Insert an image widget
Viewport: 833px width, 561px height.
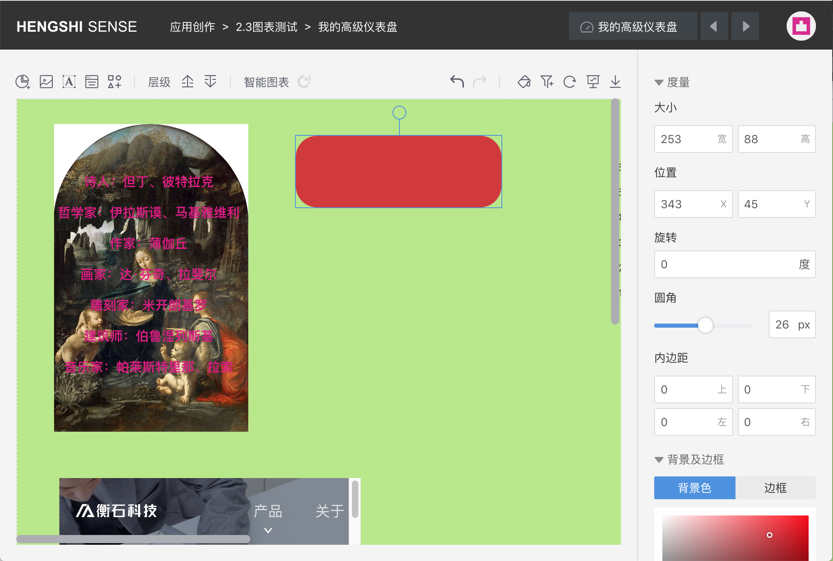46,82
